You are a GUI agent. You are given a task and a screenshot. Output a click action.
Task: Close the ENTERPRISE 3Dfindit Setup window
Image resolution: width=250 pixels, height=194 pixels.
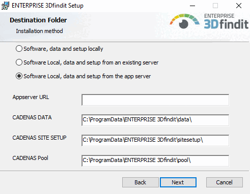tap(239, 6)
